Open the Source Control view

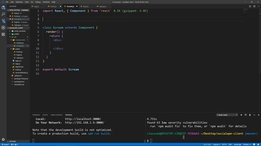(x=3, y=21)
